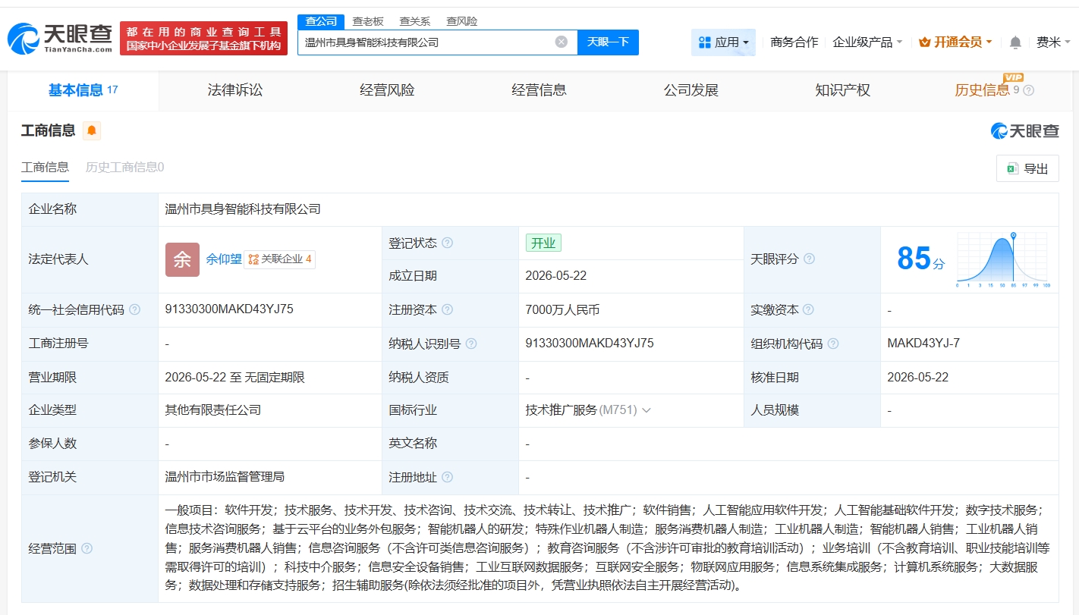Click the TianYanCha logo at top left
The image size is (1079, 615).
60,38
